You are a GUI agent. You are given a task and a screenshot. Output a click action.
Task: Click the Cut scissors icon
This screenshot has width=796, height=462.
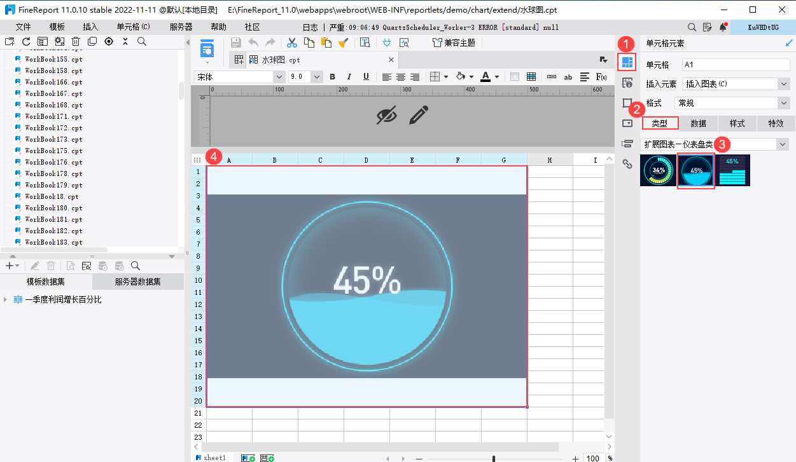292,43
